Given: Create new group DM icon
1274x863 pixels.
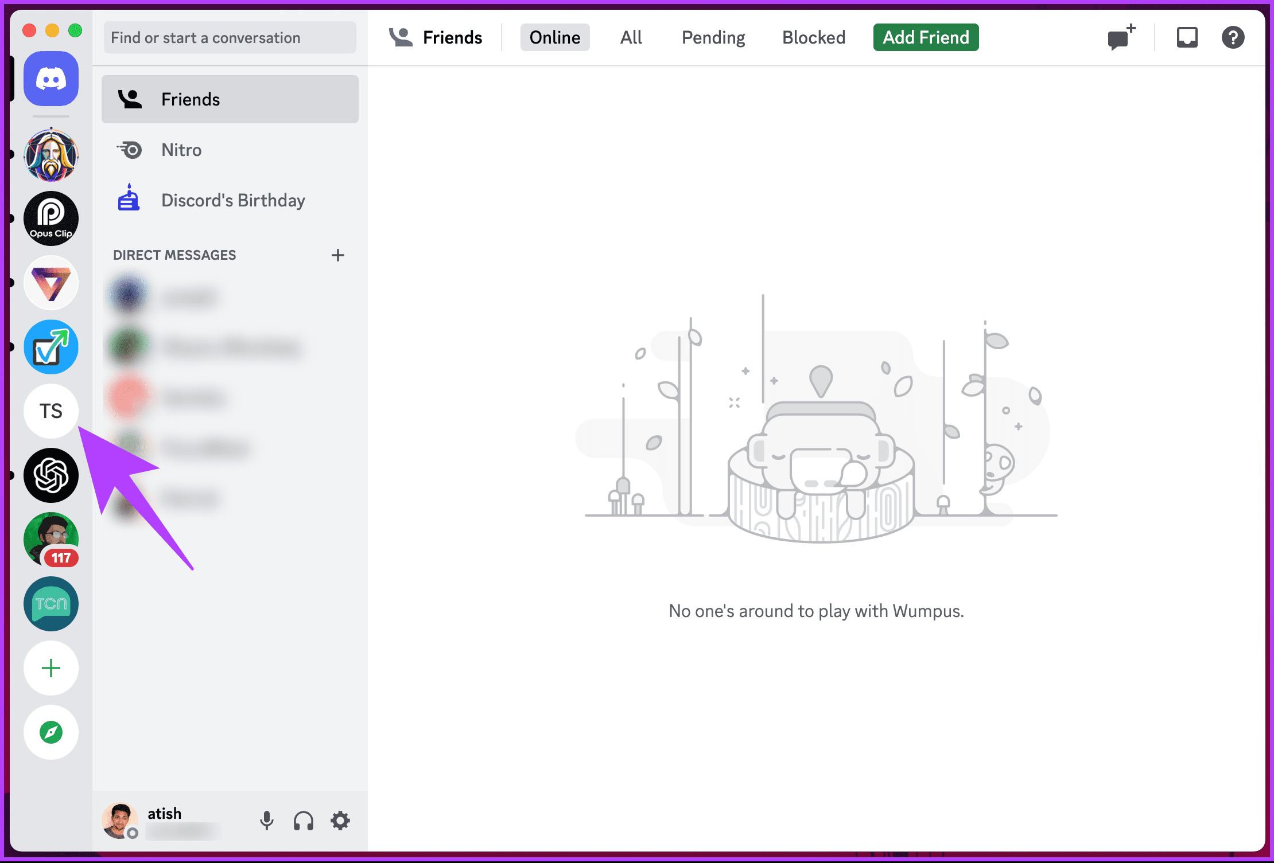Looking at the screenshot, I should [1121, 38].
